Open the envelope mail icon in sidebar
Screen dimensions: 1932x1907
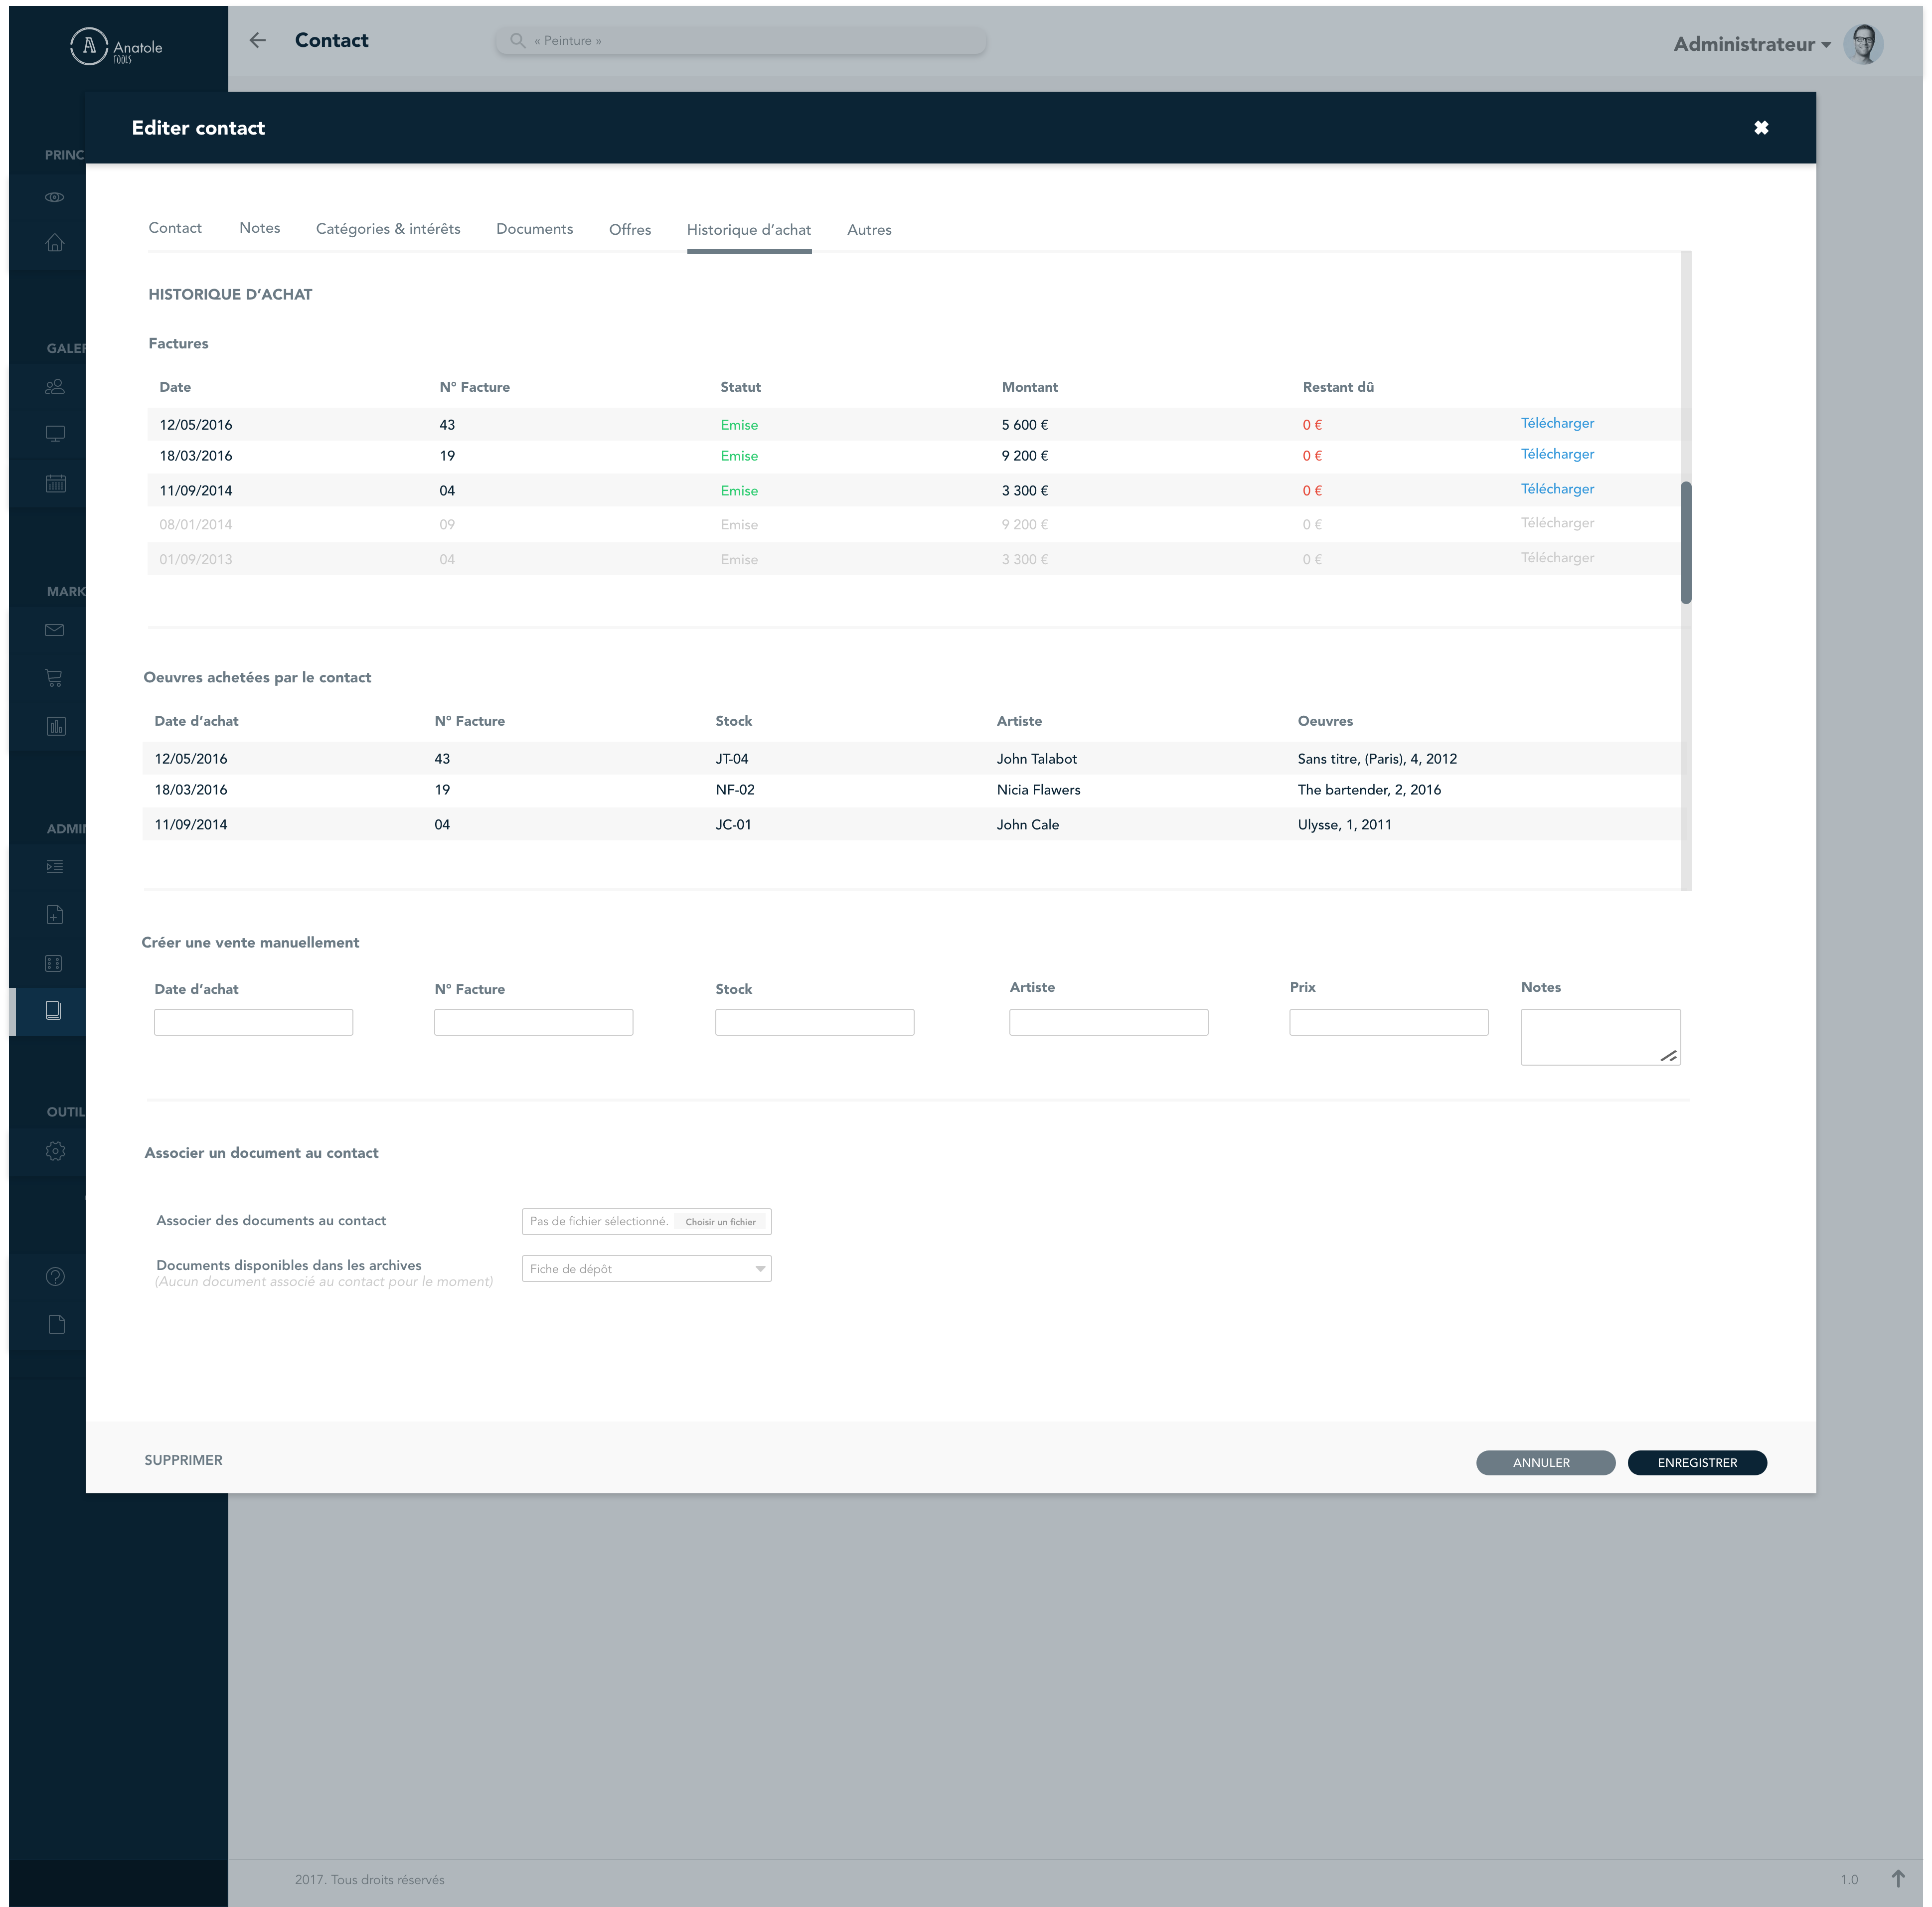55,630
